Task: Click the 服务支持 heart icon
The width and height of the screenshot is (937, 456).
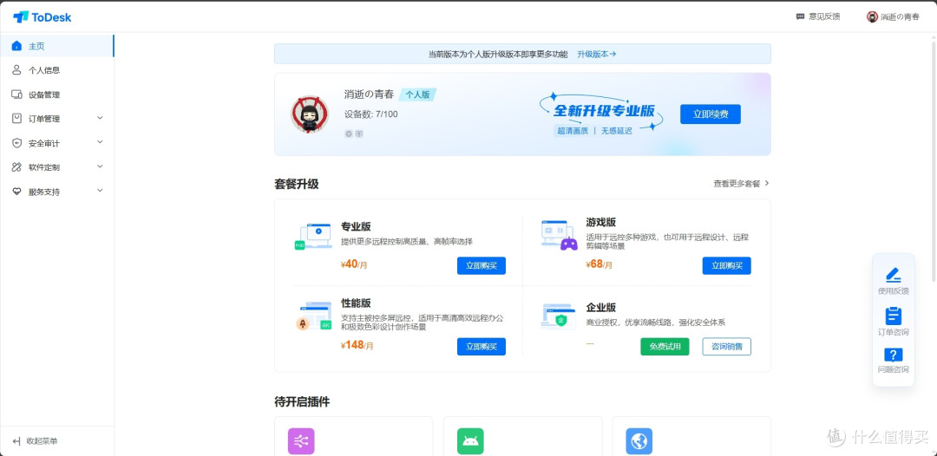Action: pyautogui.click(x=16, y=192)
